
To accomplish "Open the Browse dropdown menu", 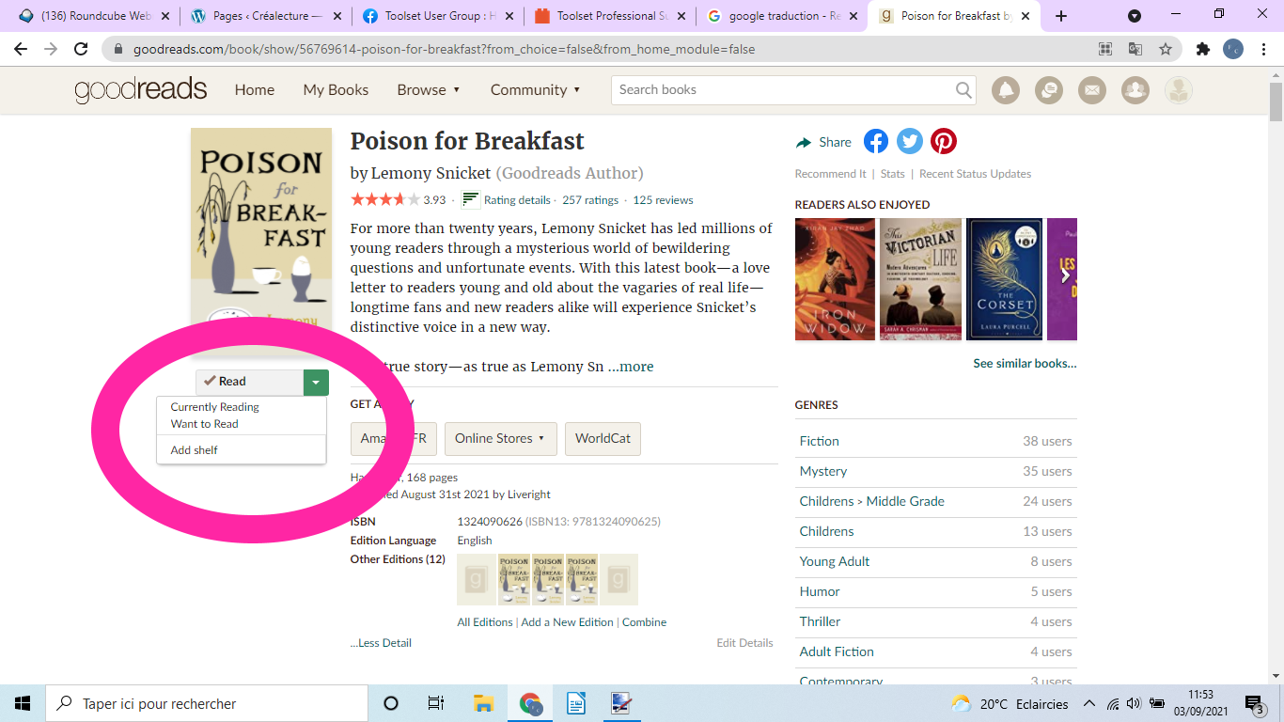I will tap(429, 90).
